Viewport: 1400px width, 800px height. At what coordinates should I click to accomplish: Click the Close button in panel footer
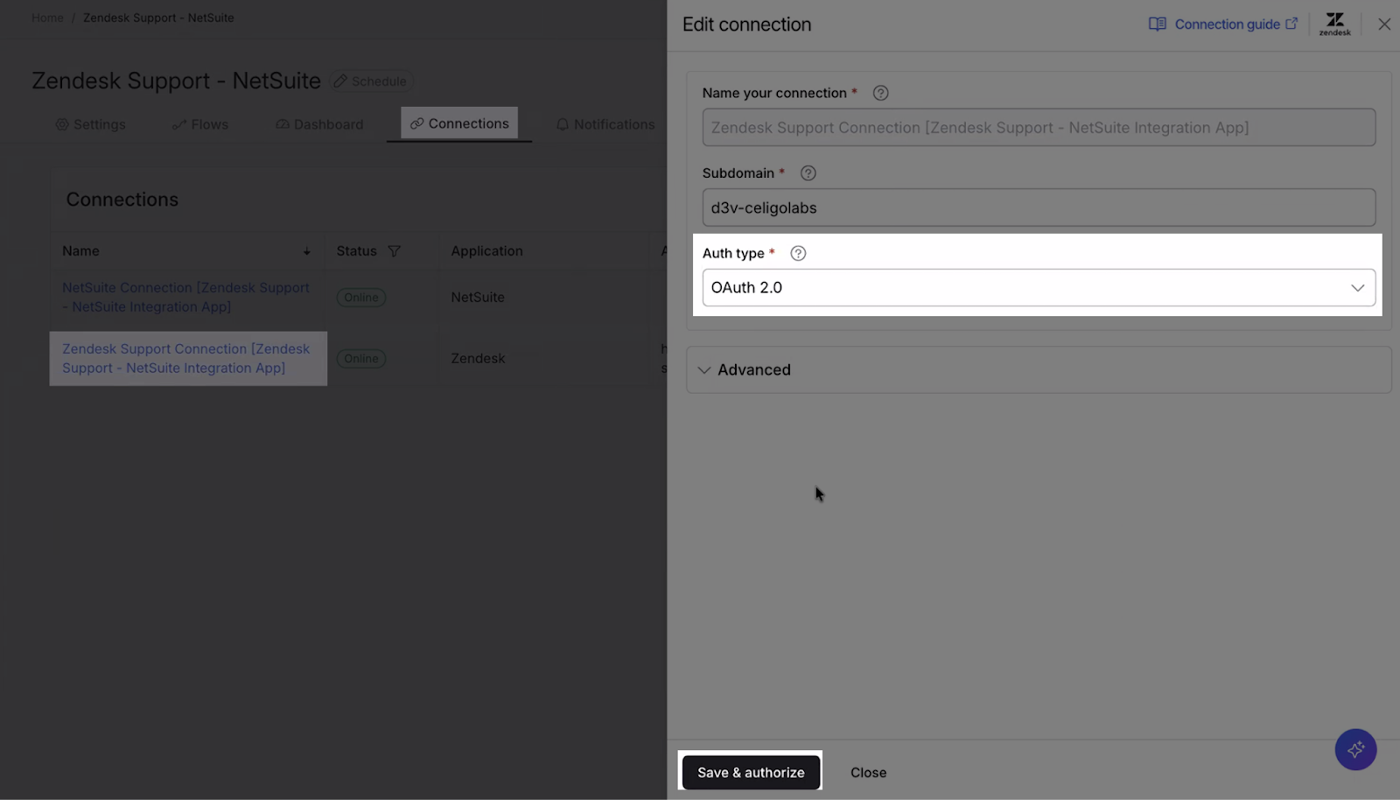click(x=868, y=772)
